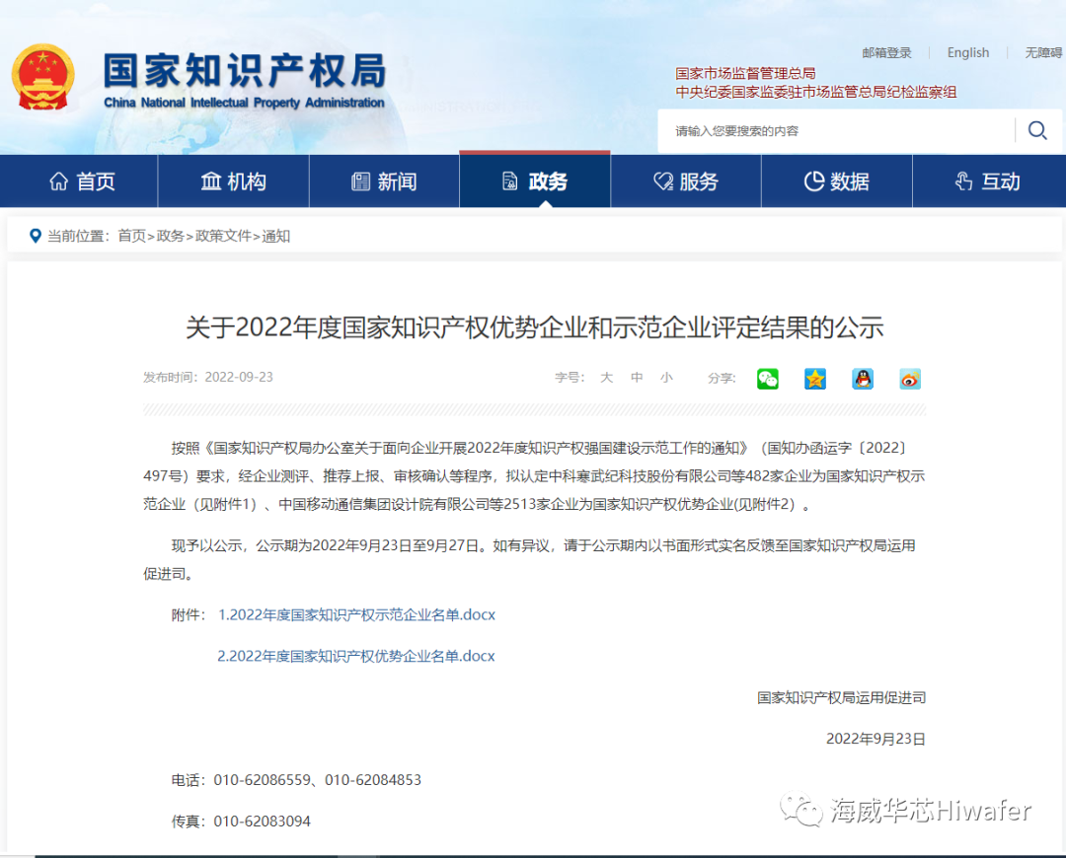This screenshot has height=858, width=1066.
Task: Go to the 服务 services tab
Action: click(686, 181)
